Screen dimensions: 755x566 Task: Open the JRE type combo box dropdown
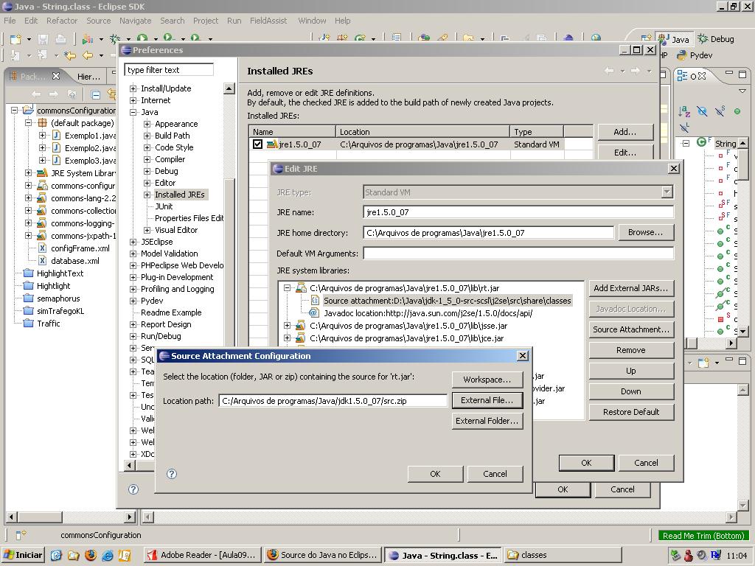667,192
